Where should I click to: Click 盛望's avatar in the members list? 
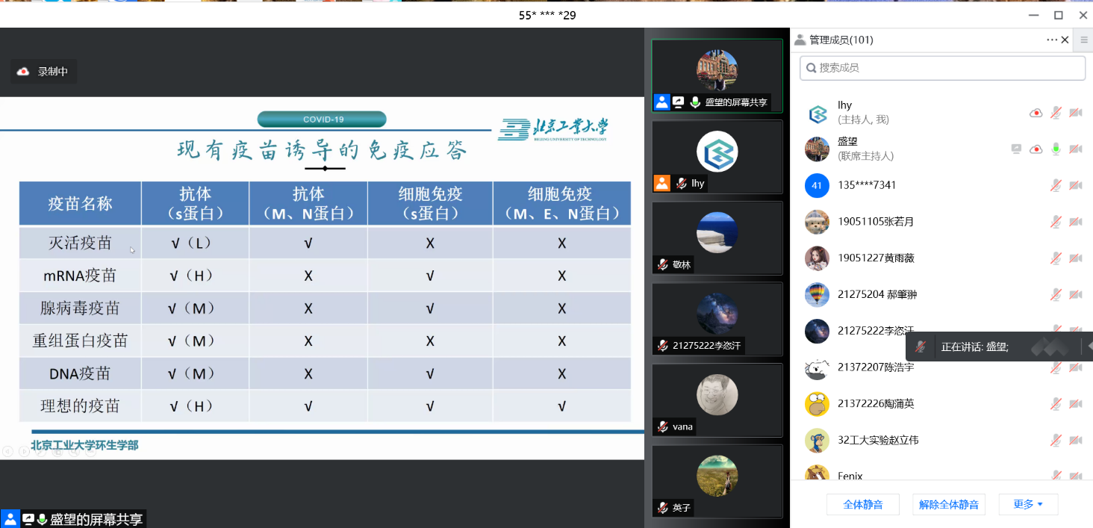pyautogui.click(x=817, y=149)
